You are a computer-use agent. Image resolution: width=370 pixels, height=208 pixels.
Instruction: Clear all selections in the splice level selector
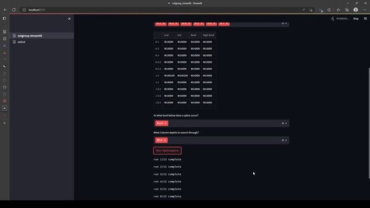[283, 123]
